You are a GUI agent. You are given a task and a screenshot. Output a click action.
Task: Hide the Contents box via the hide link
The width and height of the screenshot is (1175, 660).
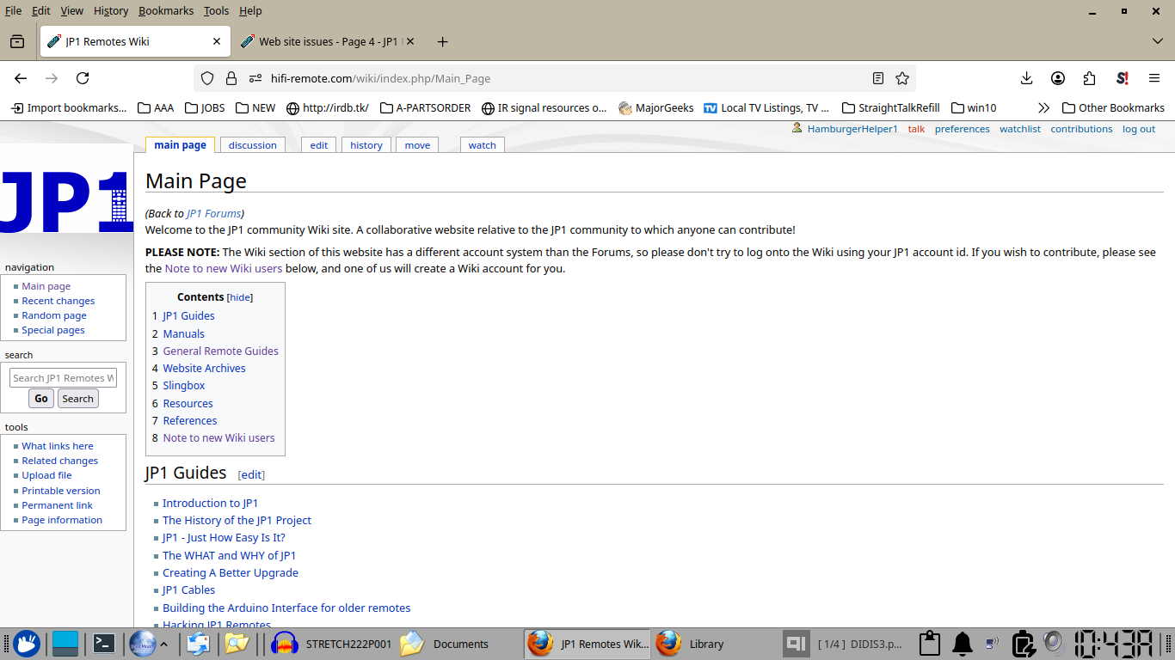[239, 297]
